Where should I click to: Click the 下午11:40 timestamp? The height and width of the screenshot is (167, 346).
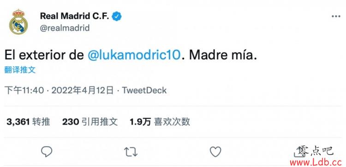tap(24, 91)
